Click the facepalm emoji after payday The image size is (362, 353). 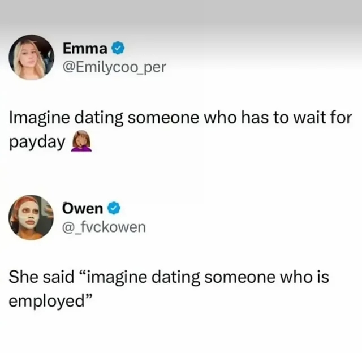coord(81,141)
